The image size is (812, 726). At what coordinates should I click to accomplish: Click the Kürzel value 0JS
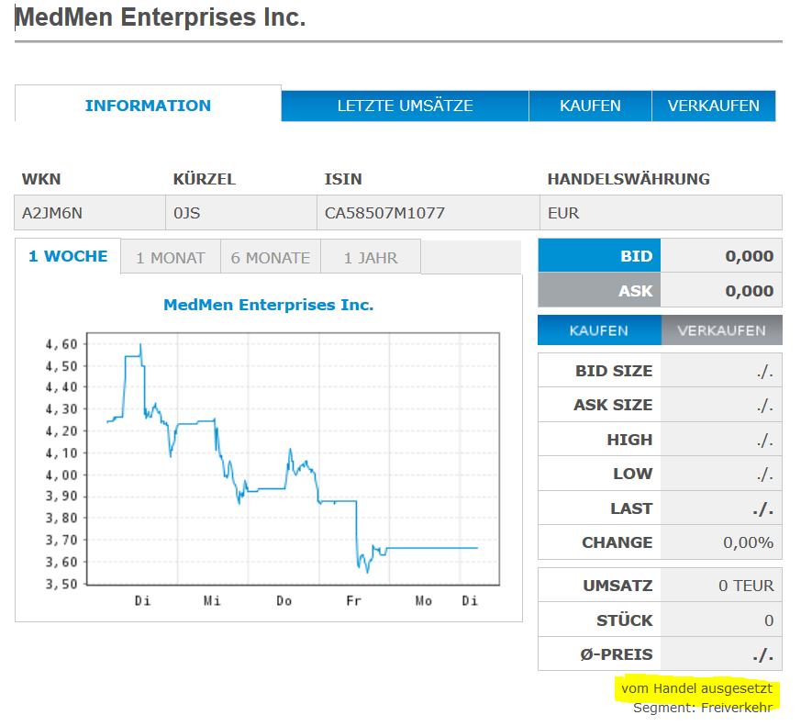tap(186, 213)
